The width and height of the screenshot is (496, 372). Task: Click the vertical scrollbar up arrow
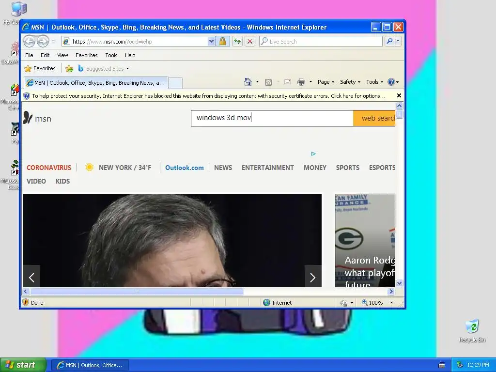pyautogui.click(x=399, y=106)
